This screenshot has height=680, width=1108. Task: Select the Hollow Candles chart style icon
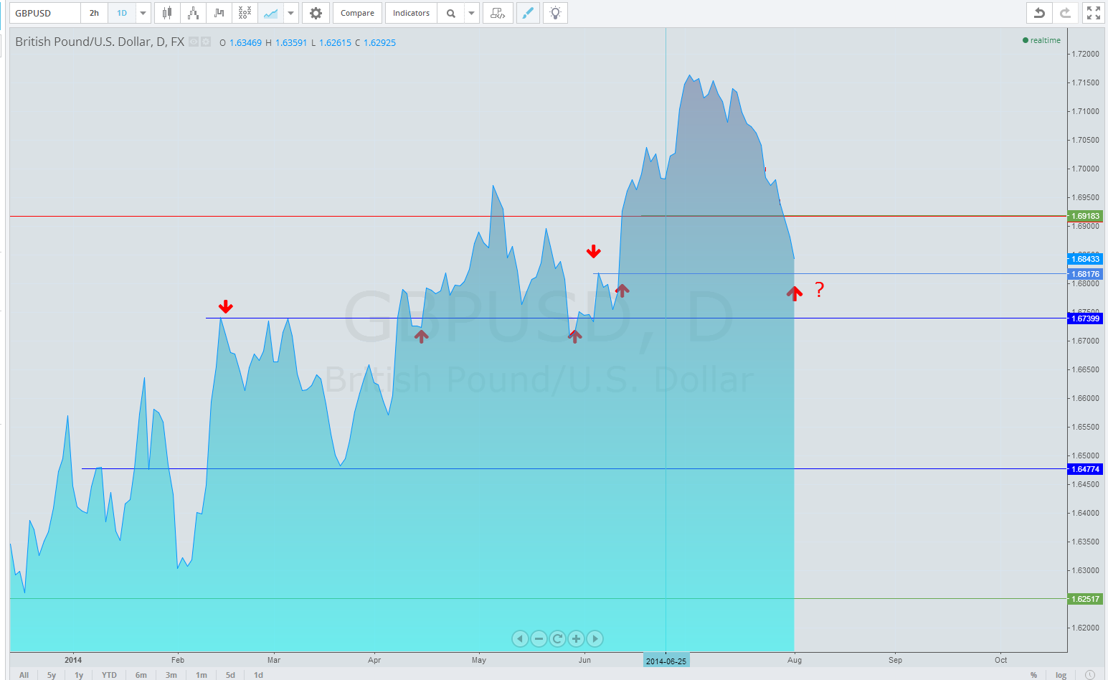pyautogui.click(x=193, y=13)
